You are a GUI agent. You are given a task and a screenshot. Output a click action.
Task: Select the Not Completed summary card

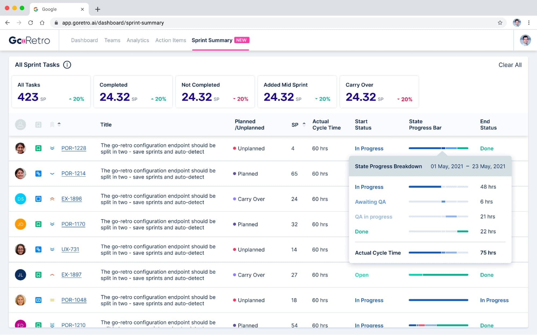[215, 92]
